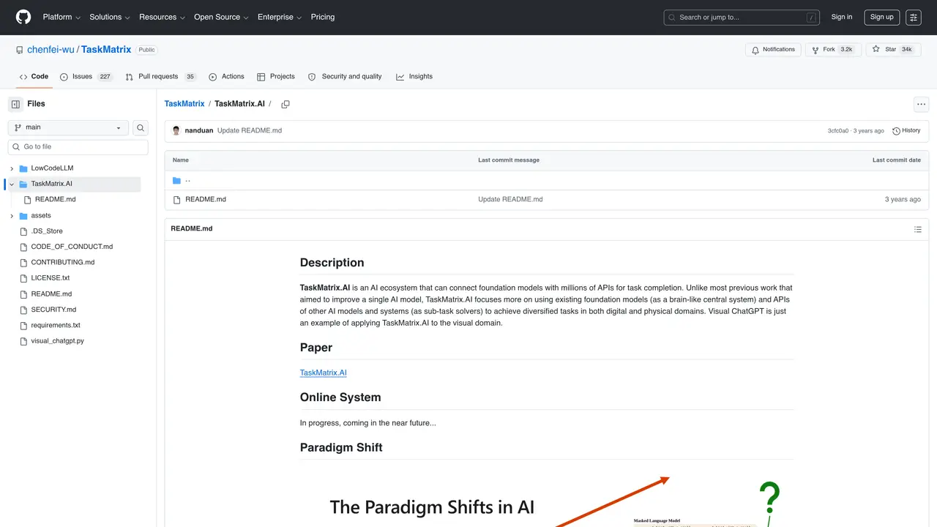
Task: Open the Insights tab
Action: [x=414, y=76]
